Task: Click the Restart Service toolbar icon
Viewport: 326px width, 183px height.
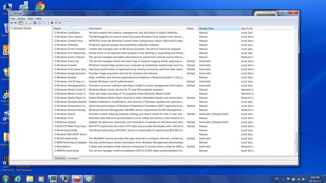Action: [60, 23]
